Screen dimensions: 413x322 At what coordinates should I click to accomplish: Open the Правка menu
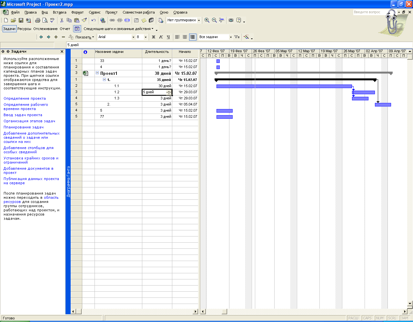pos(31,12)
